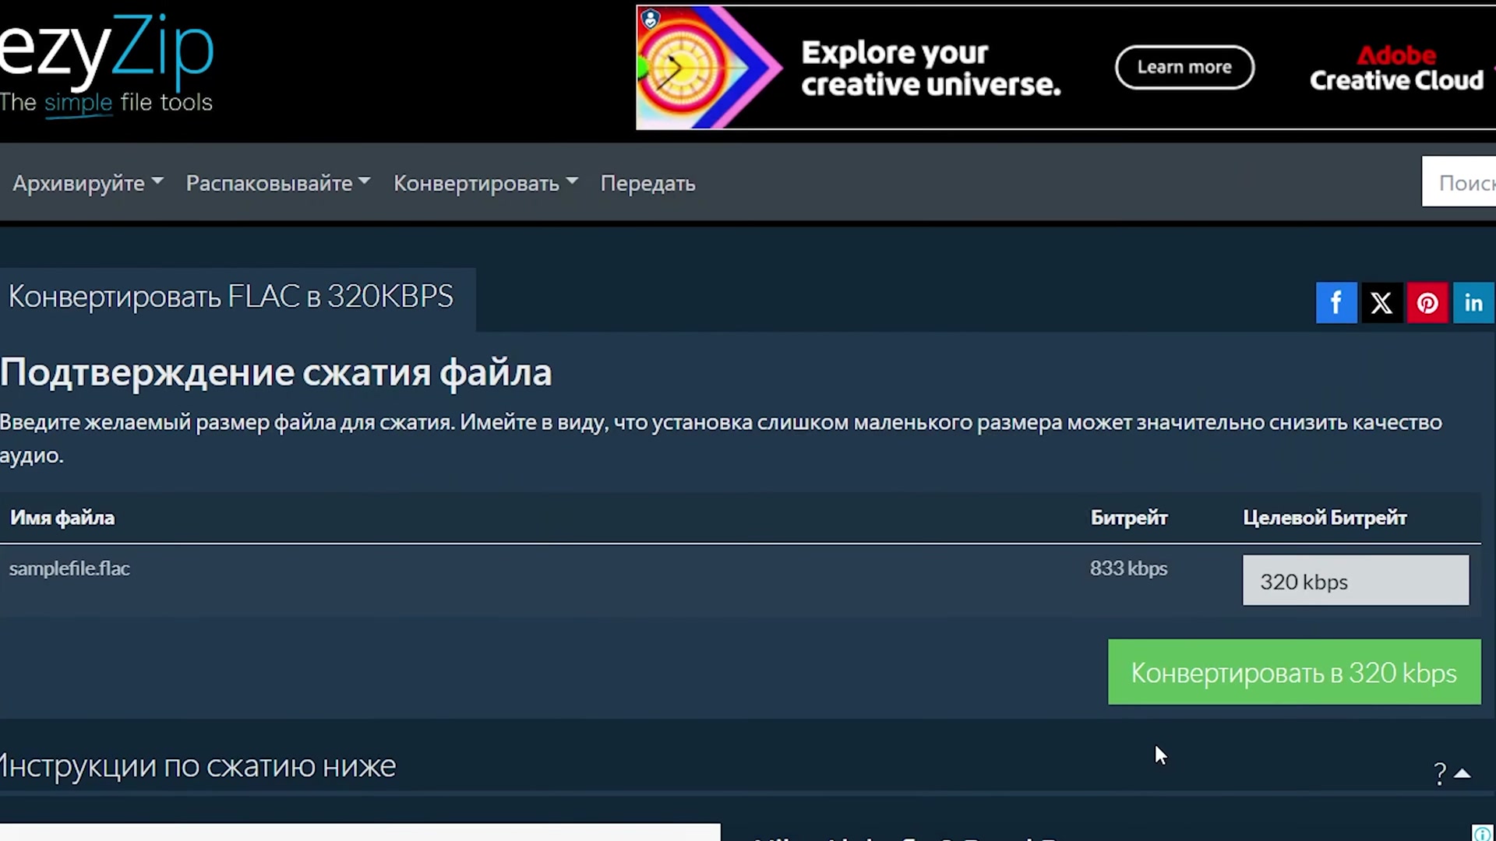1496x841 pixels.
Task: Pin this page to Pinterest
Action: 1427,302
